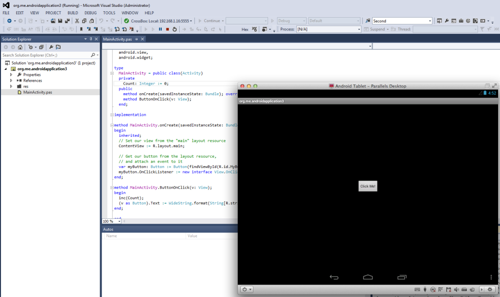Image resolution: width=500 pixels, height=297 pixels.
Task: Click the keyboard icon in Parallels status bar
Action: (417, 290)
